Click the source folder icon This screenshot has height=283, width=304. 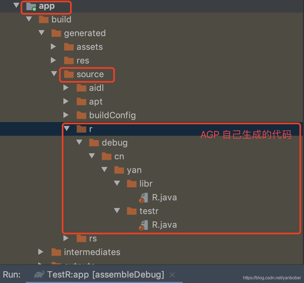click(x=69, y=74)
